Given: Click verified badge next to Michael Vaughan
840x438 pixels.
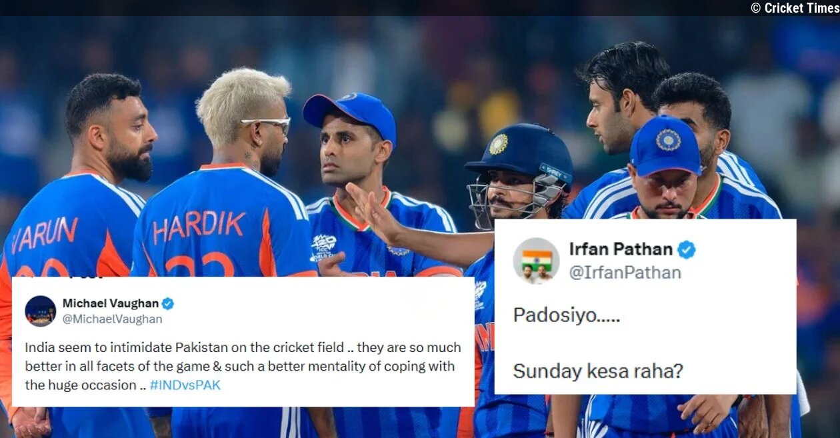Looking at the screenshot, I should point(168,303).
